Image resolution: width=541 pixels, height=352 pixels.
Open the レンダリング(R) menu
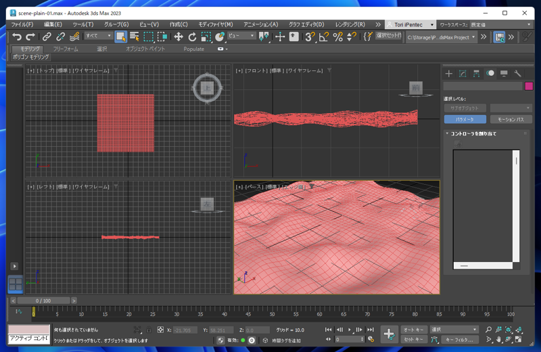(350, 24)
